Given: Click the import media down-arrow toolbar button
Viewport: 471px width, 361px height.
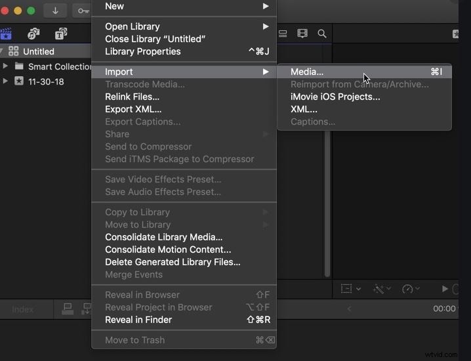Looking at the screenshot, I should coord(55,11).
